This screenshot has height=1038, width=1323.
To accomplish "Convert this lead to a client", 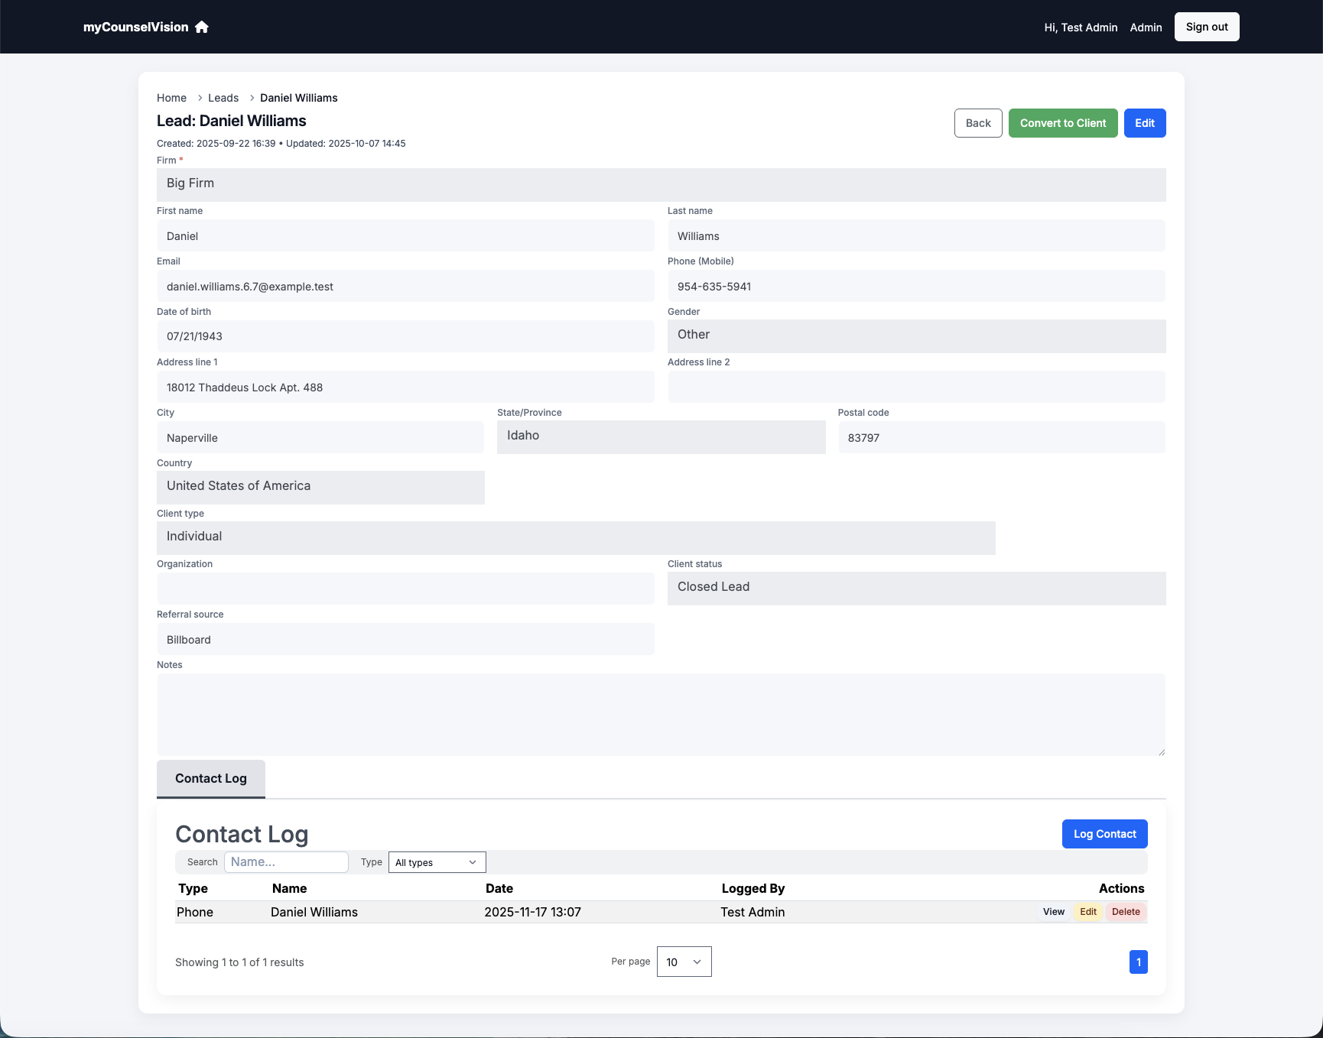I will tap(1063, 122).
